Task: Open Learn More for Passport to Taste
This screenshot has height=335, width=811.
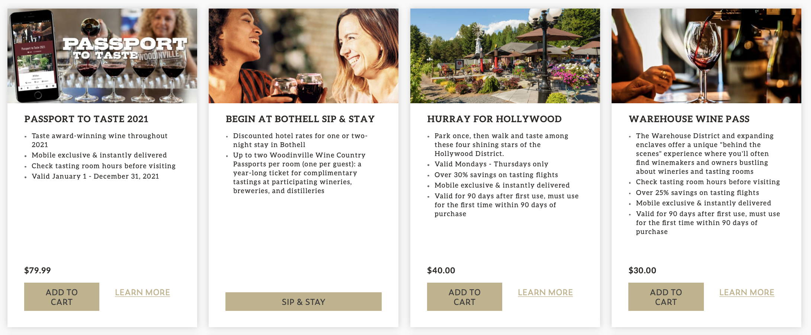Action: pyautogui.click(x=142, y=293)
